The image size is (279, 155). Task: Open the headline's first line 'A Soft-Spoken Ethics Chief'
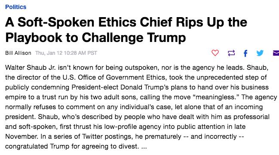[x=71, y=22]
